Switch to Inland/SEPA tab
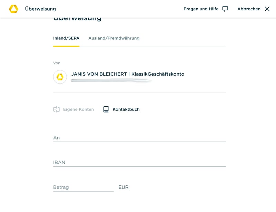276x212 pixels. tap(66, 38)
